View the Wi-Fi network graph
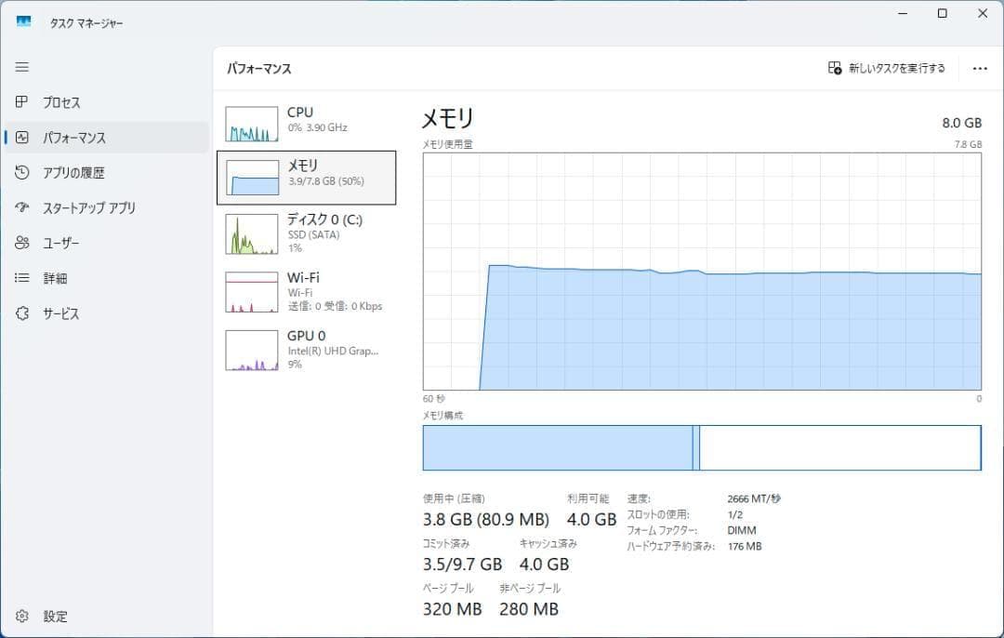The image size is (1004, 638). click(307, 292)
